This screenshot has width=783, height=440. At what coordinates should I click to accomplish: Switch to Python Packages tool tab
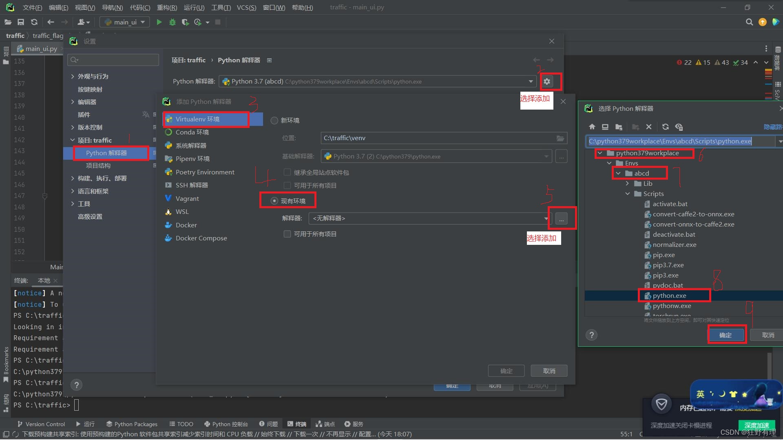[x=132, y=424]
